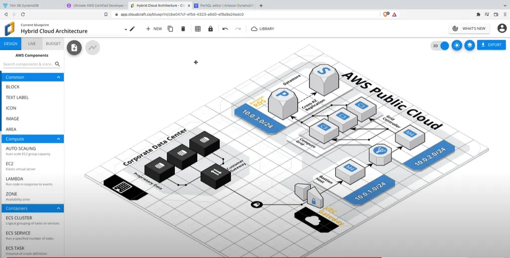Click the NEW blueprint button
The image size is (510, 258).
(154, 29)
